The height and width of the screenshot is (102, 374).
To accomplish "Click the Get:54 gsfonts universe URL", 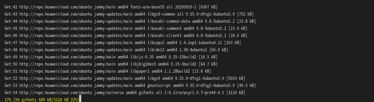I will pos(56,93).
